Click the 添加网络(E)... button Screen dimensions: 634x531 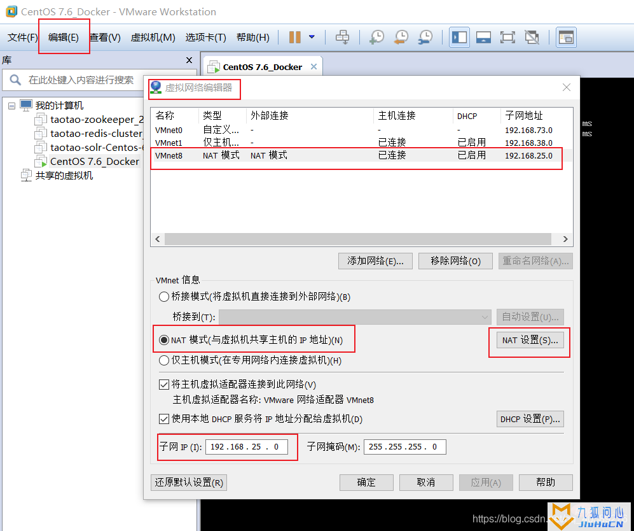click(375, 261)
